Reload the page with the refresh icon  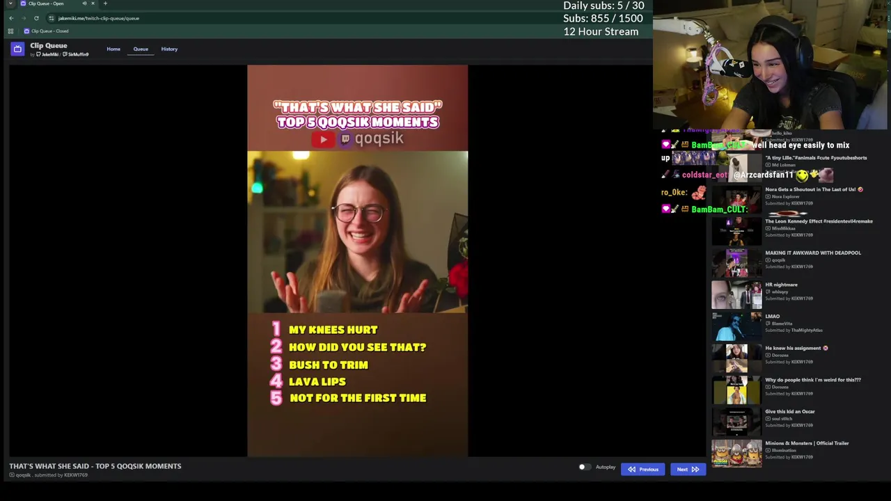(x=36, y=18)
